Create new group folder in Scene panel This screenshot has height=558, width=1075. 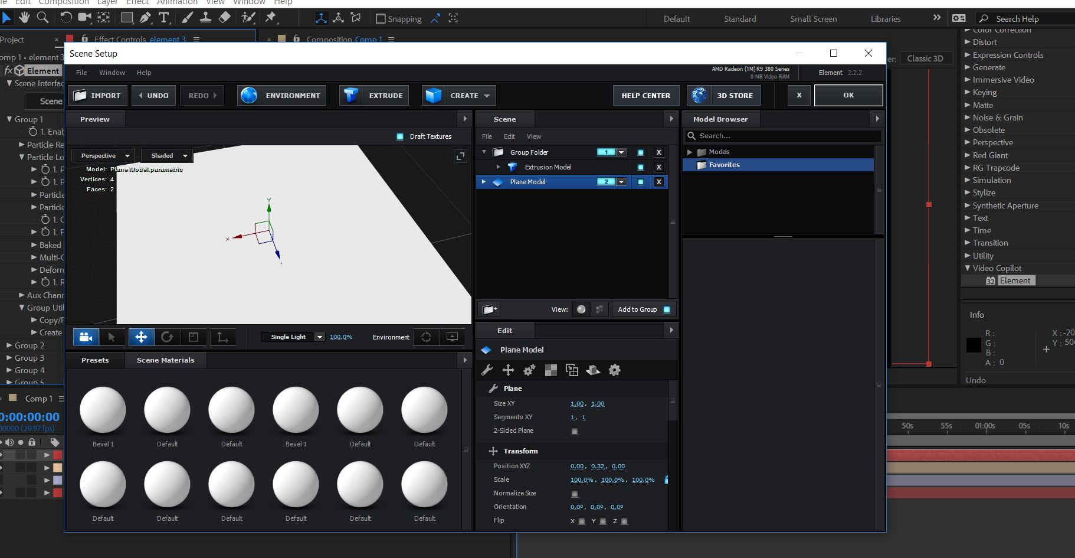(489, 309)
